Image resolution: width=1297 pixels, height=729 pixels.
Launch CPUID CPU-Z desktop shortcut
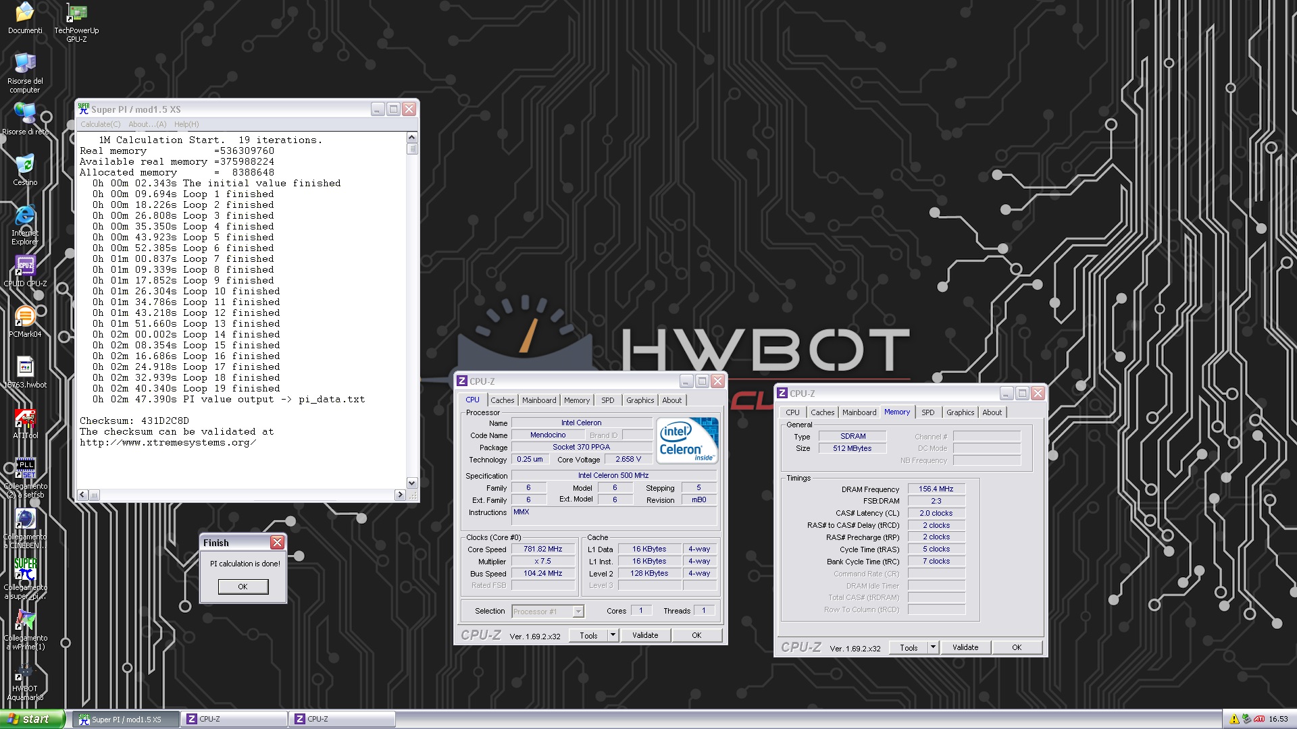tap(25, 271)
